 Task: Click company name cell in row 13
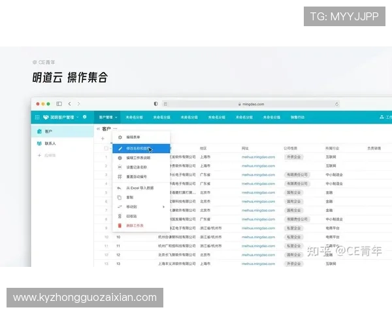click(177, 264)
